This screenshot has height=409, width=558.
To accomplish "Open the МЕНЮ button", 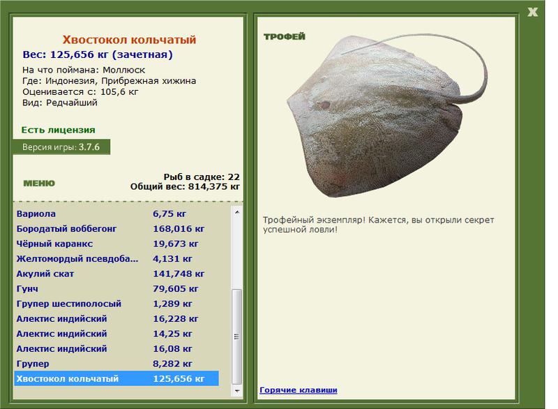I will 39,184.
